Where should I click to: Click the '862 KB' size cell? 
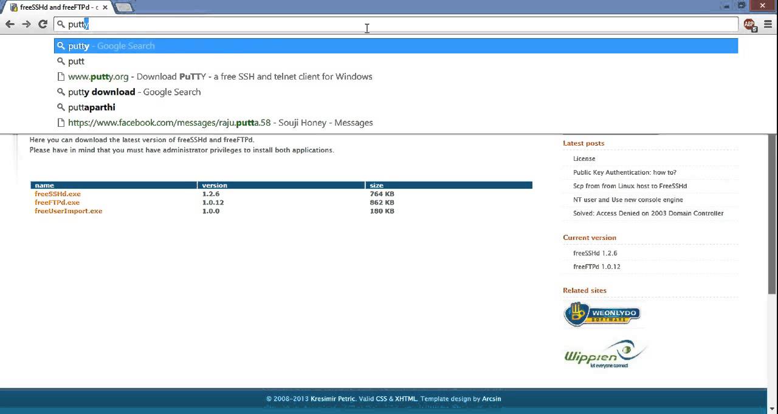pyautogui.click(x=382, y=202)
